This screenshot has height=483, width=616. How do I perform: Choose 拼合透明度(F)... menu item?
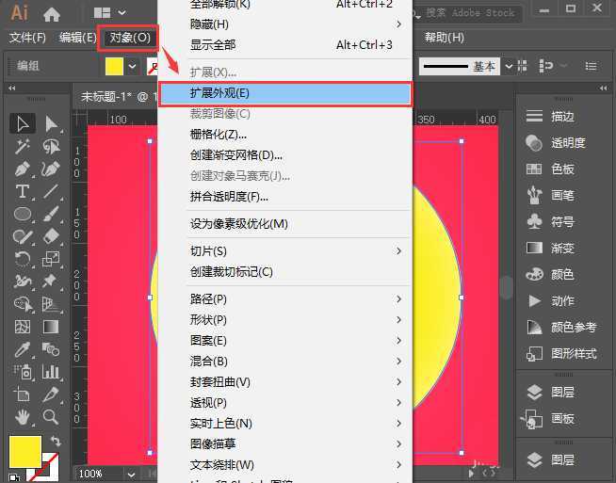[x=285, y=197]
